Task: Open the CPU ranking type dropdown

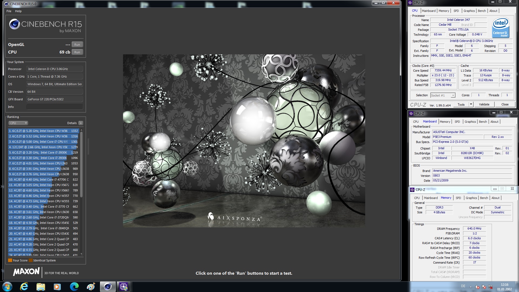Action: (18, 123)
